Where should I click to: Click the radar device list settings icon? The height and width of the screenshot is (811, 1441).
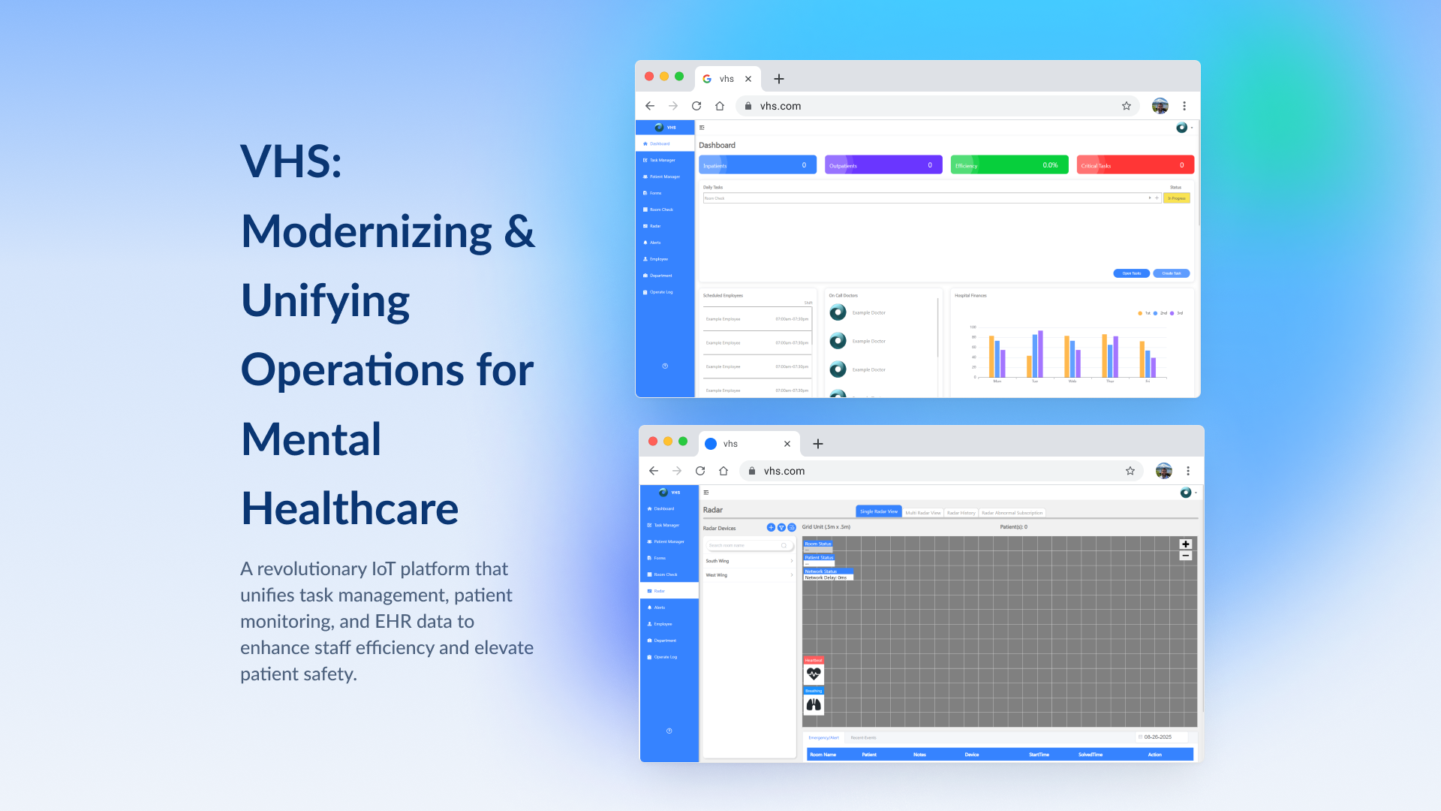[x=792, y=527]
